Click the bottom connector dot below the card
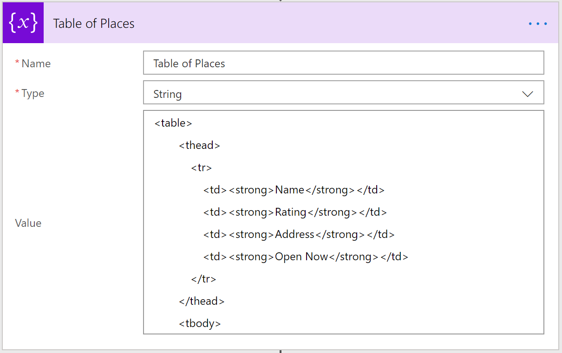Screen dimensions: 562x353 (281, 351)
